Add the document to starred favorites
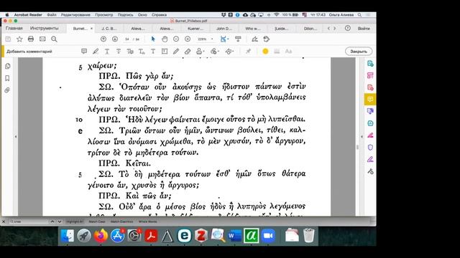 coord(19,39)
